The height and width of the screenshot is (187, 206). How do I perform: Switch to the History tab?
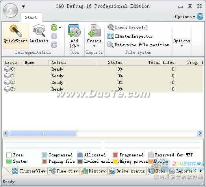93,171
